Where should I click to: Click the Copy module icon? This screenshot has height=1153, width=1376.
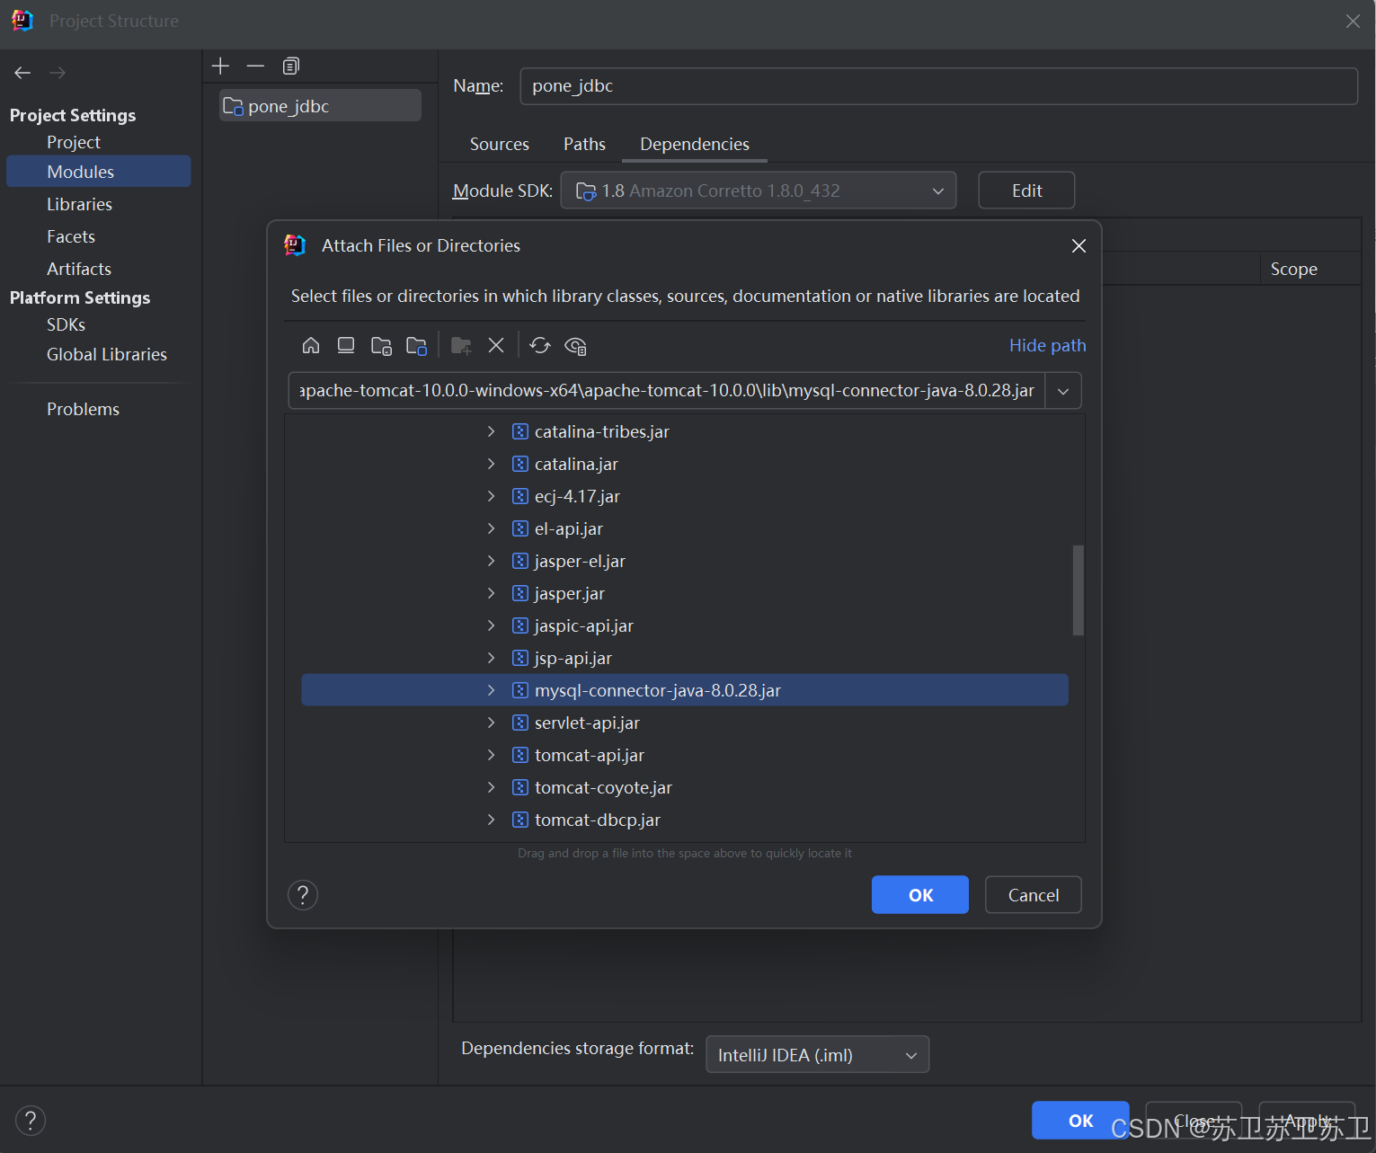pyautogui.click(x=290, y=66)
